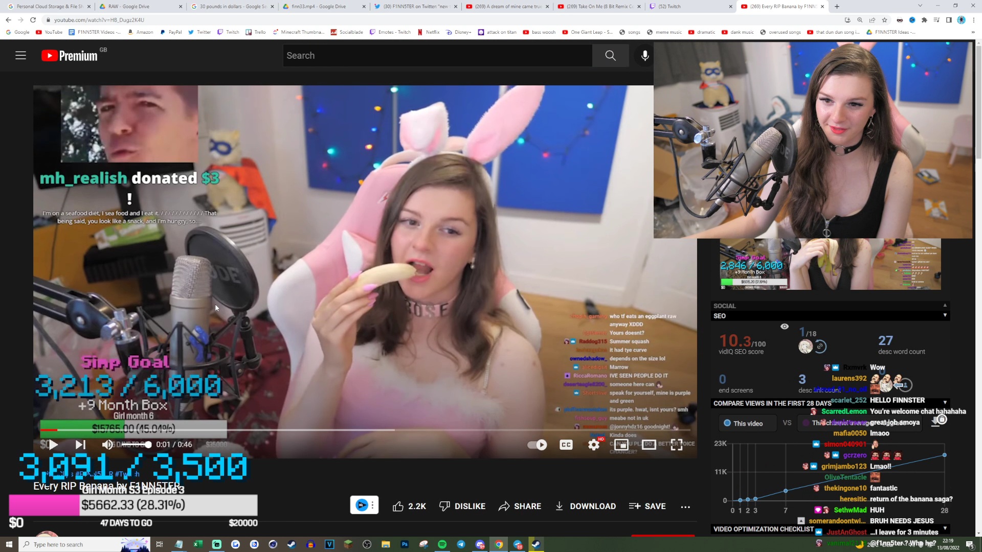Click the DOWNLOAD button
Image resolution: width=982 pixels, height=552 pixels.
tap(586, 506)
